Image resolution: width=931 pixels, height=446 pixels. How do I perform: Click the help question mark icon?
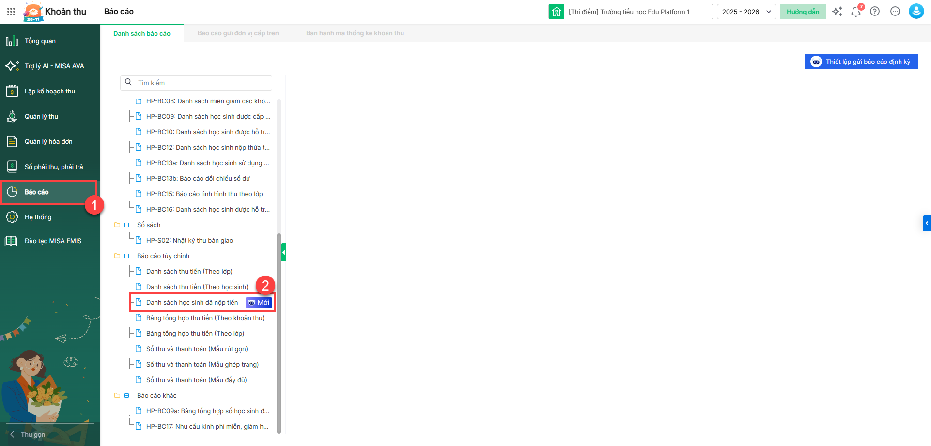tap(875, 12)
